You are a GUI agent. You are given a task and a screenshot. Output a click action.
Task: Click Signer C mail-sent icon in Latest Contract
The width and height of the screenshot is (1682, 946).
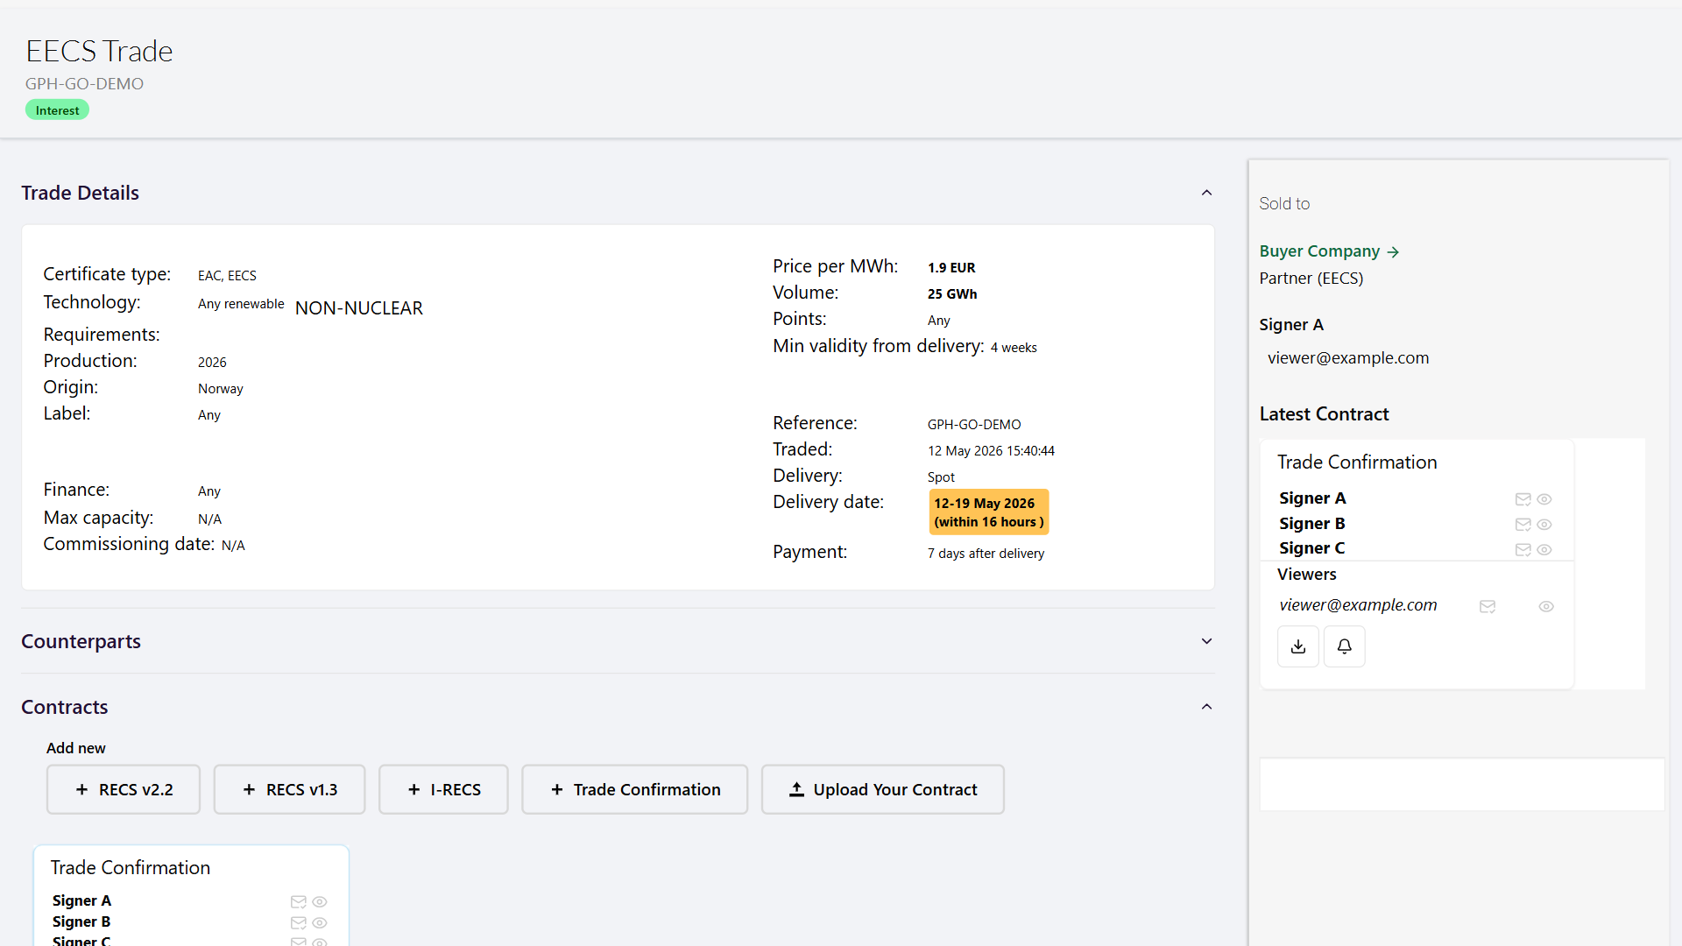coord(1523,550)
